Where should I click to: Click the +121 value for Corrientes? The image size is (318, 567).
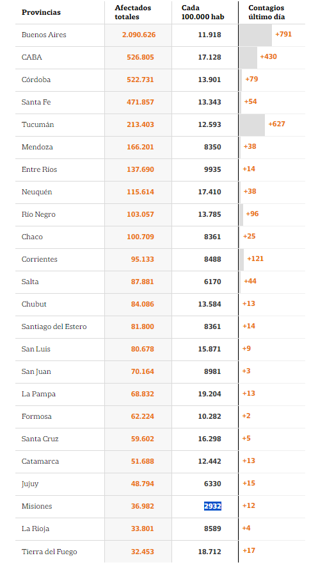[x=255, y=259]
